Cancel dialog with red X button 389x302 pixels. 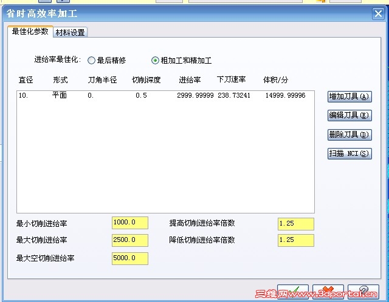[328, 292]
